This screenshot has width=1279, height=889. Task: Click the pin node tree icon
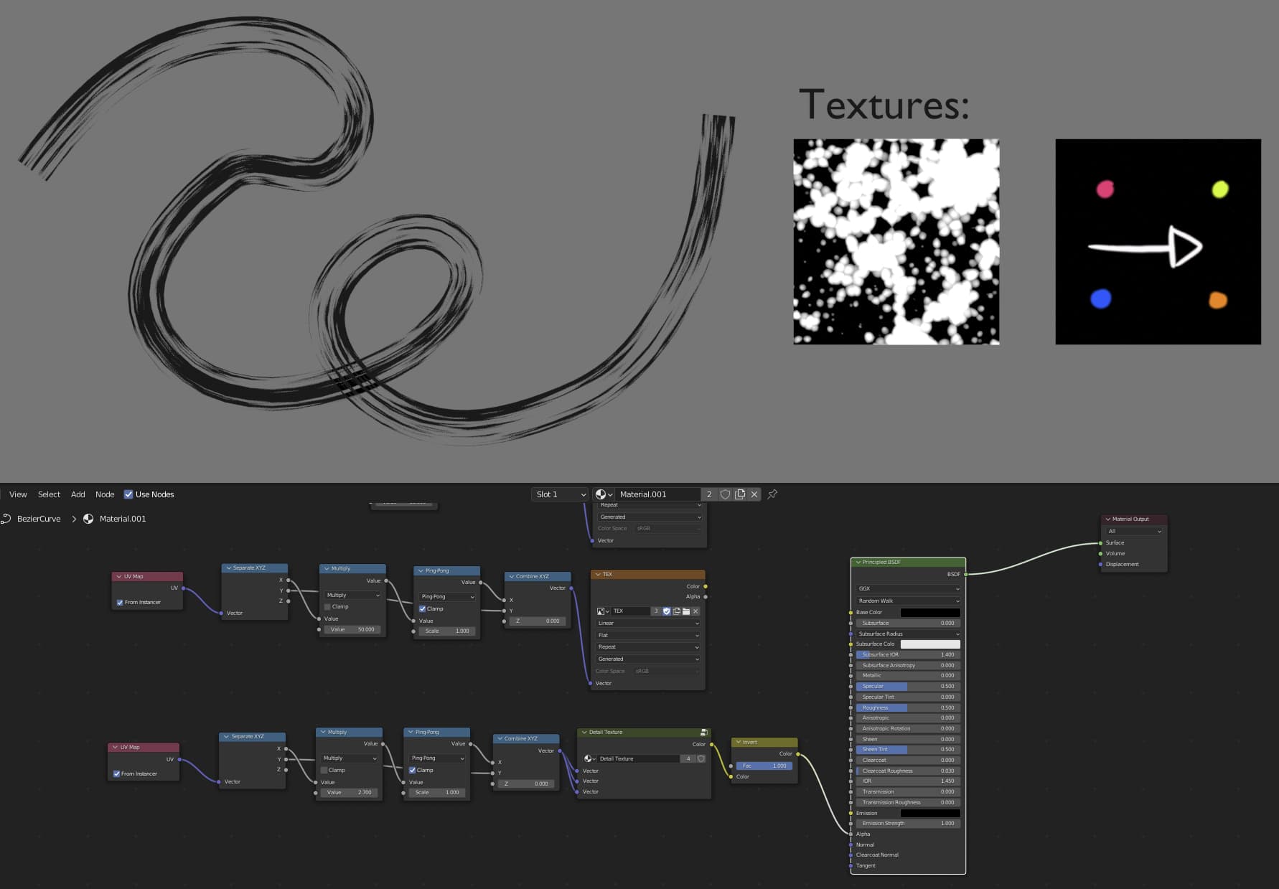pos(772,494)
